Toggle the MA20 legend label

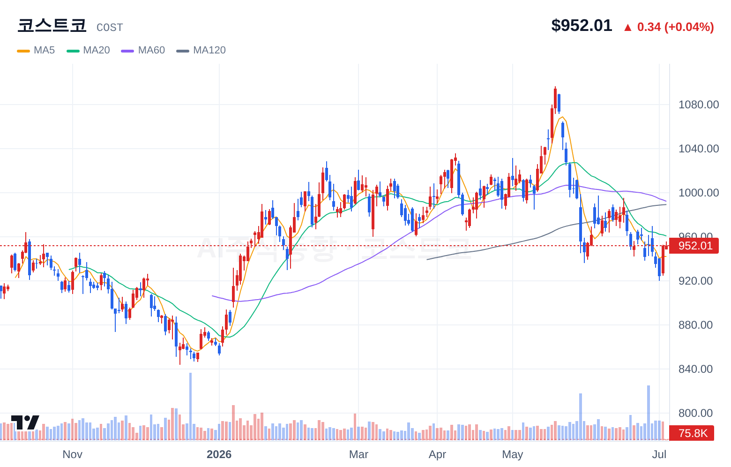coord(97,50)
